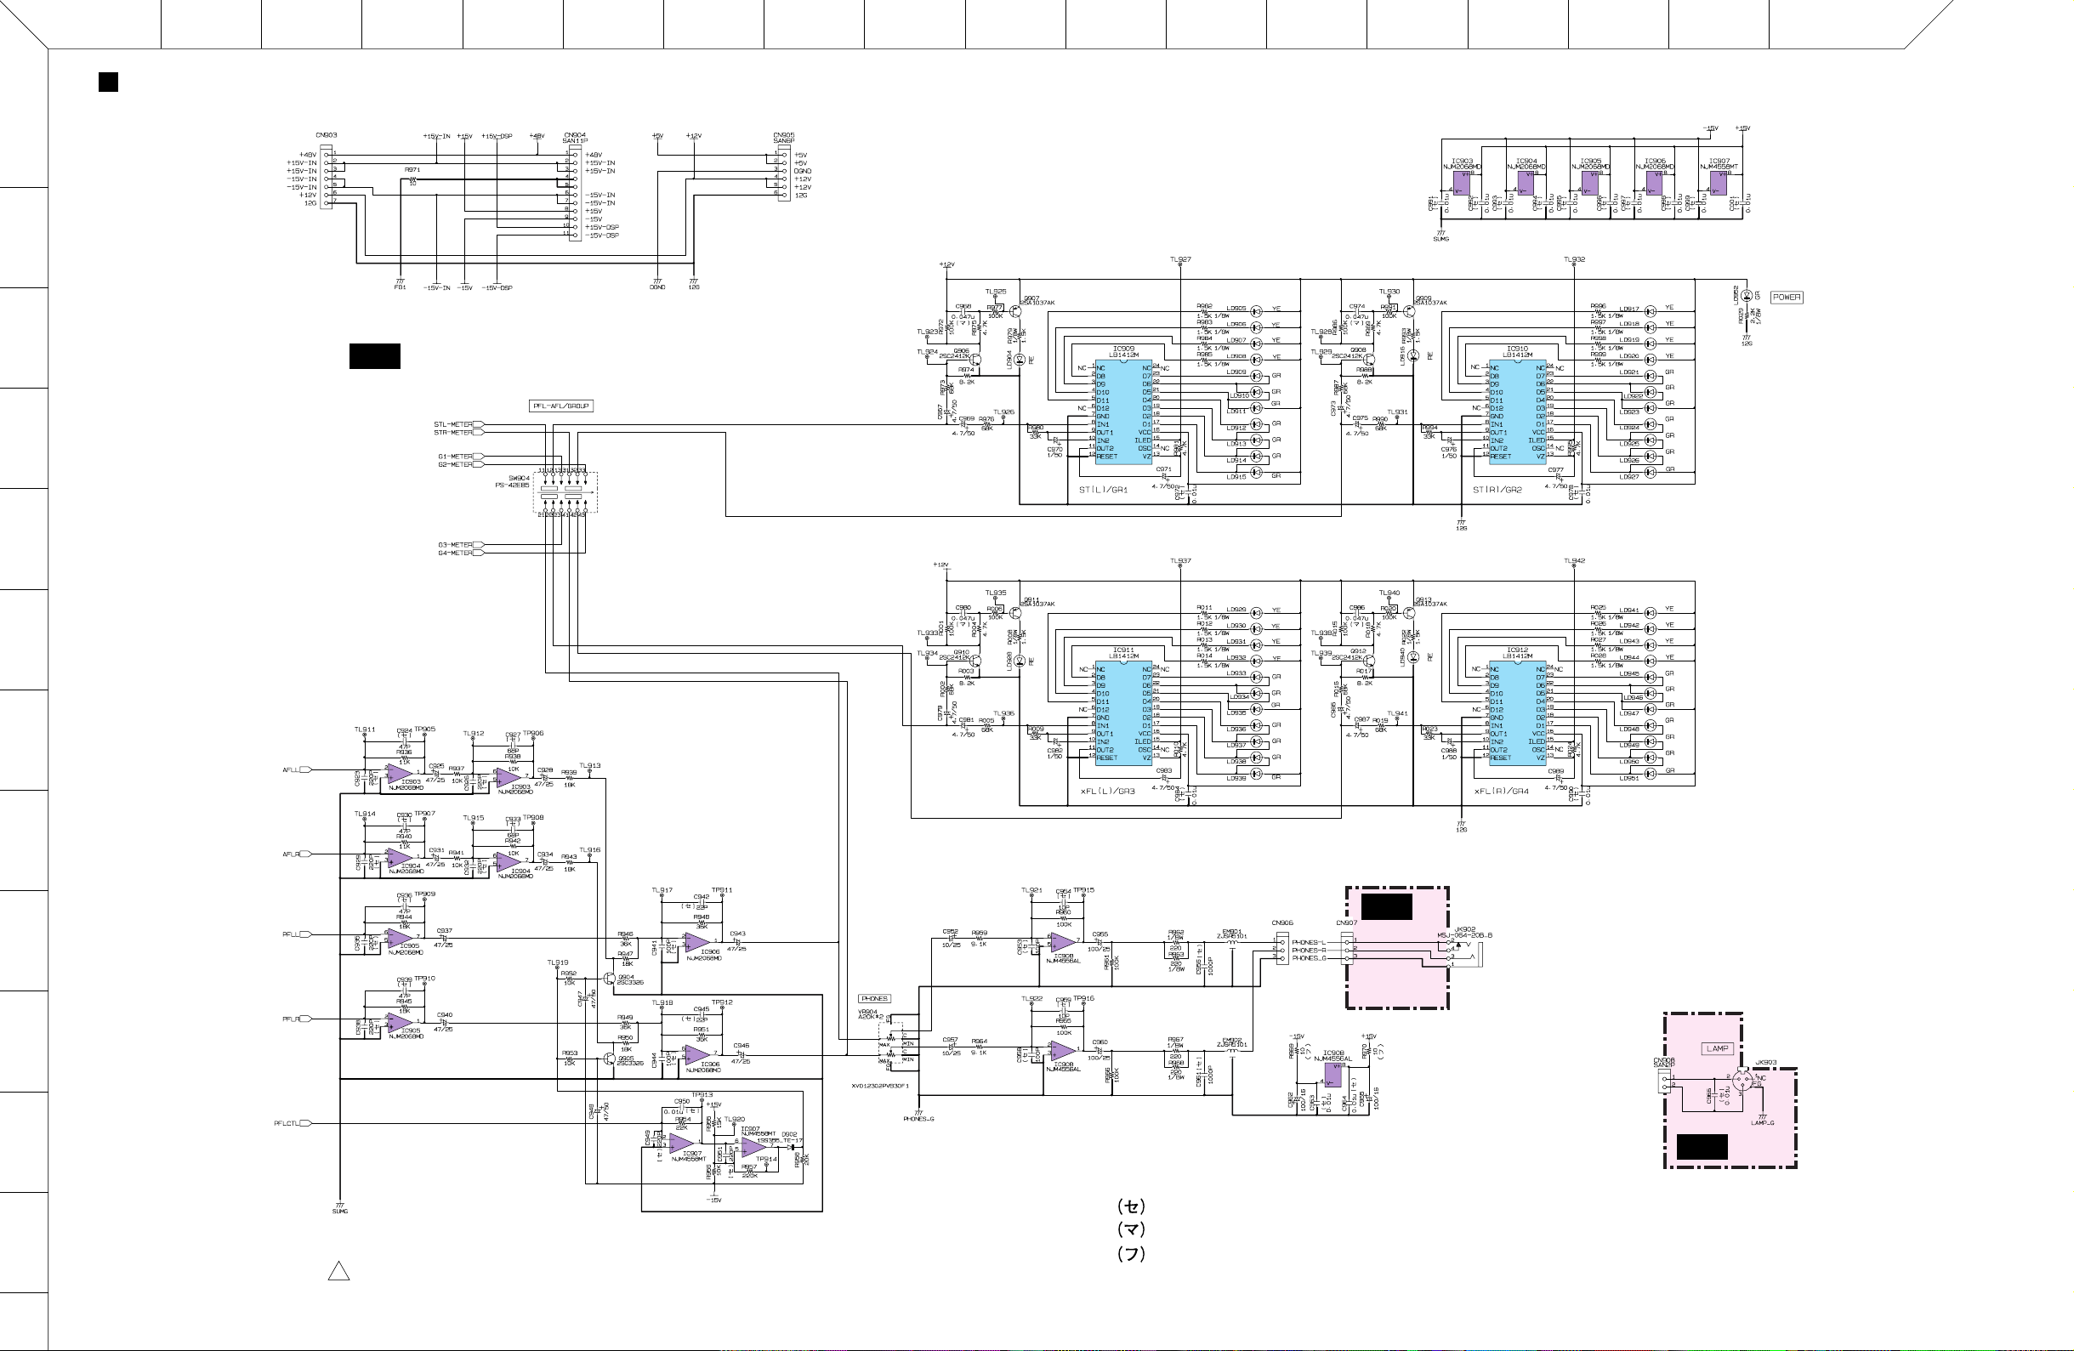Click the CN903 connector block
Viewport: 2074px width, 1351px height.
click(326, 179)
